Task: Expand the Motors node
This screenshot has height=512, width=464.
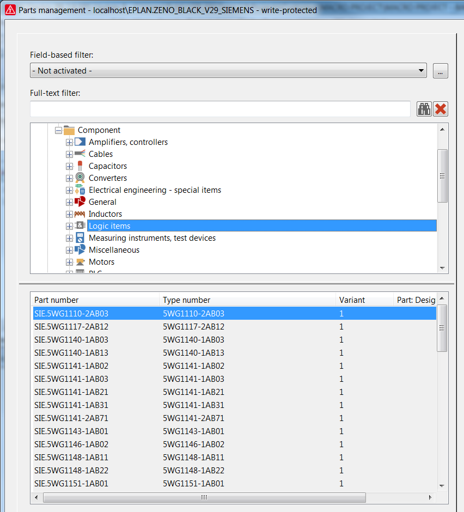Action: click(x=69, y=262)
